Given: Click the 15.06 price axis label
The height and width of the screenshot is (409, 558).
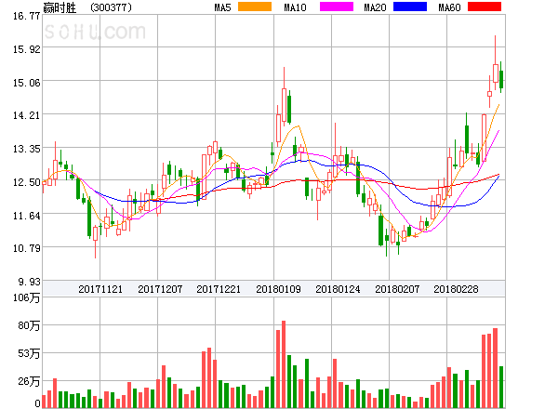Looking at the screenshot, I should [x=26, y=83].
